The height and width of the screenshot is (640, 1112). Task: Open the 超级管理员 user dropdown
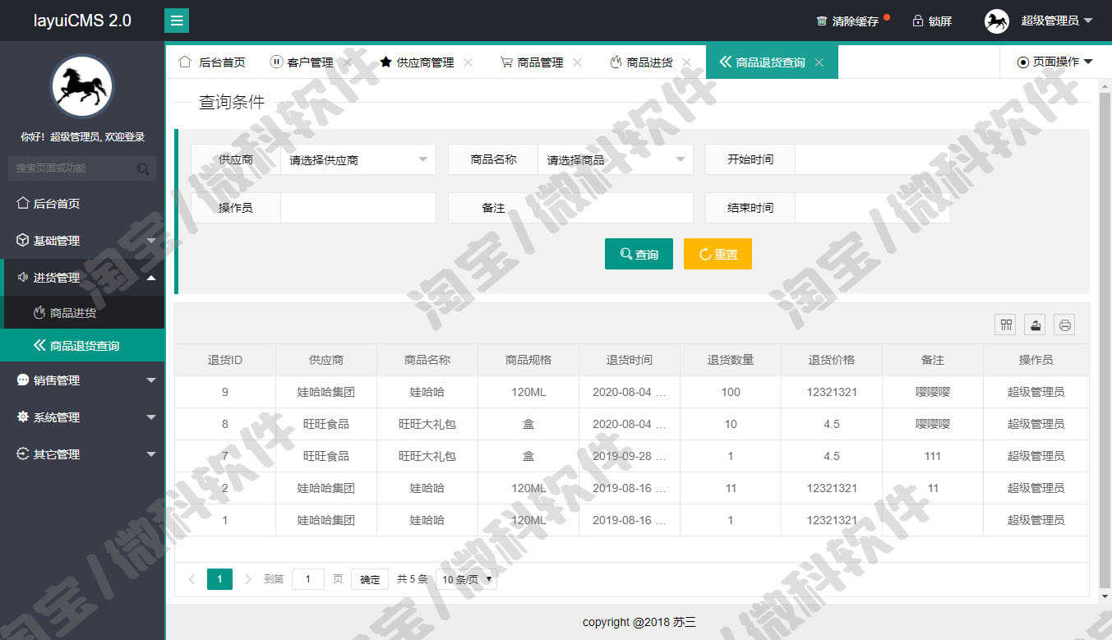click(x=1056, y=21)
